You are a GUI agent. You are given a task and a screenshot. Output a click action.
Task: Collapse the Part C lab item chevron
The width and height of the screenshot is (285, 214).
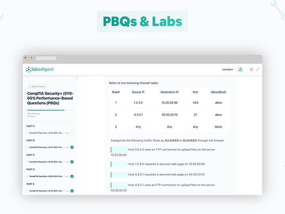tap(27, 162)
